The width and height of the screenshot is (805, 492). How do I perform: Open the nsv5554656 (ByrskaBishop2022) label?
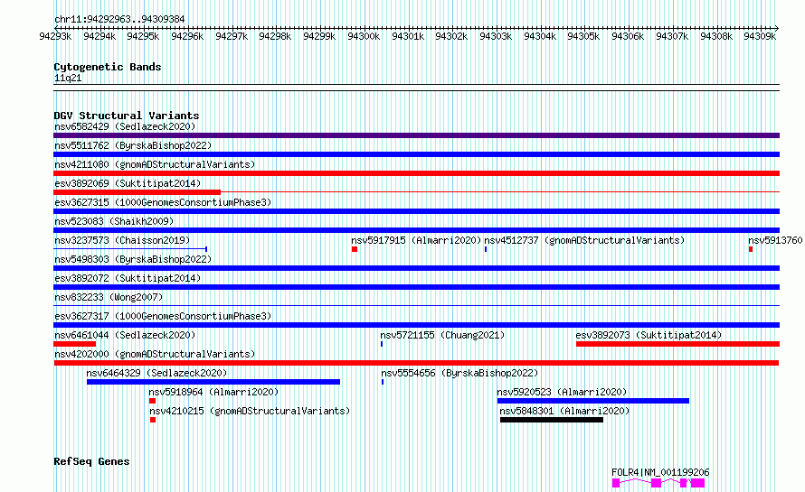point(459,373)
